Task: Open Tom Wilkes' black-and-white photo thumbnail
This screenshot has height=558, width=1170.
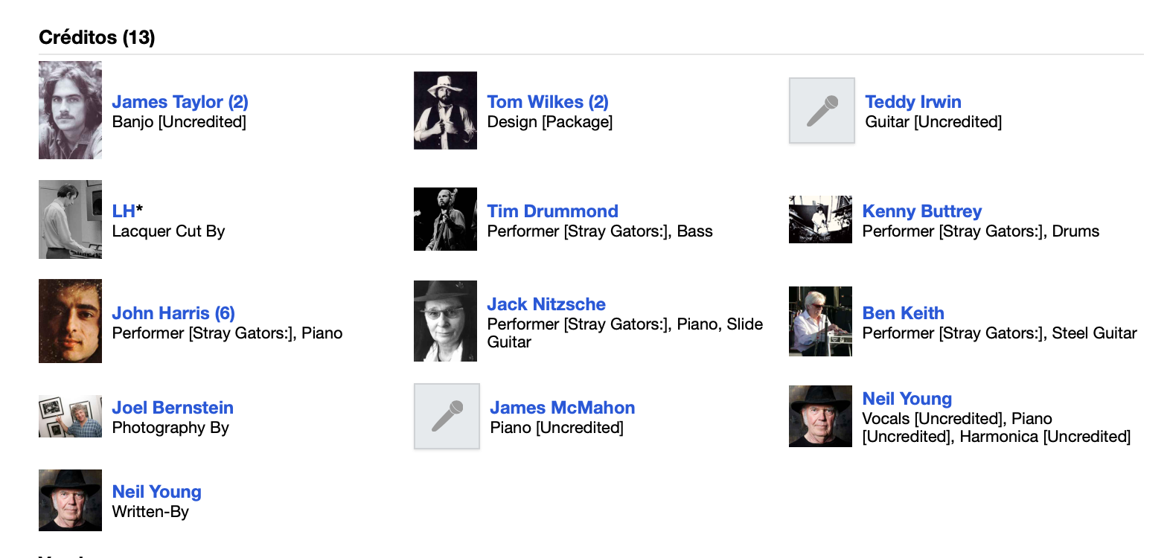Action: 445,110
